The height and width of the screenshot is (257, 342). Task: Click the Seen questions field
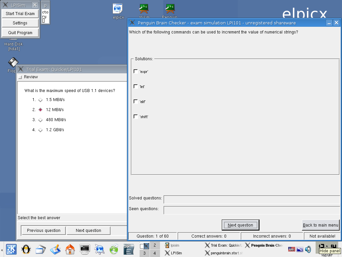click(252, 210)
